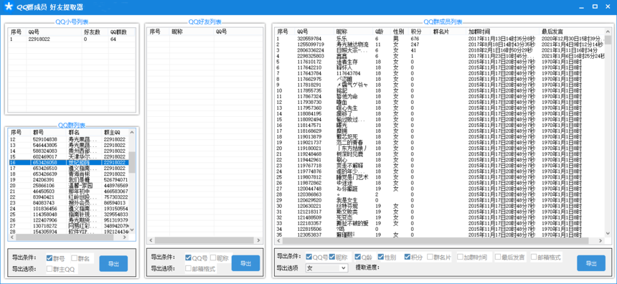Image resolution: width=617 pixels, height=284 pixels.
Task: Select member row 120629620 我是女生
Action: (440, 200)
